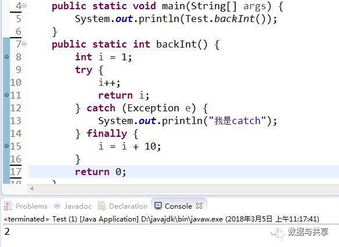This screenshot has width=339, height=247.
Task: Toggle the breakpoint marker on line 8
Action: 7,57
